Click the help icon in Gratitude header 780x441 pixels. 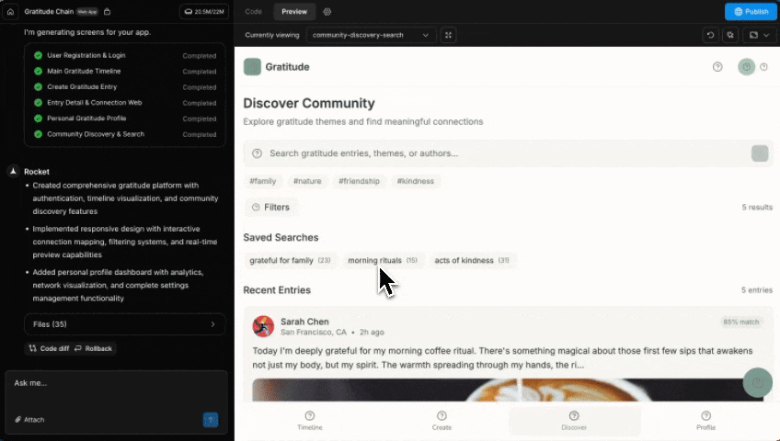pos(717,66)
